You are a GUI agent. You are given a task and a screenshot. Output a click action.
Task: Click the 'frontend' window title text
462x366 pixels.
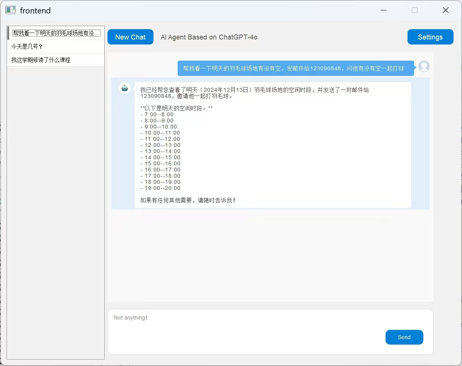(35, 11)
